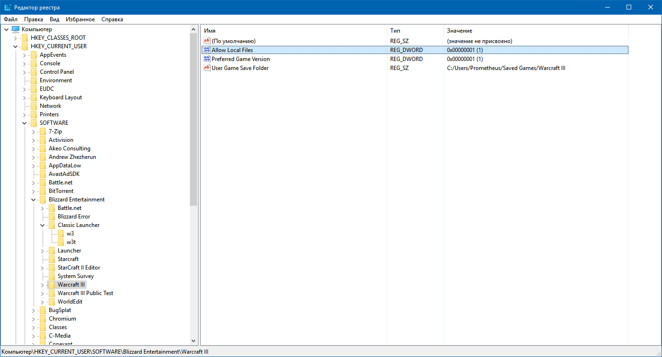Select the Andrew Zhezherun key
Screen dimensions: 662x357
point(72,157)
